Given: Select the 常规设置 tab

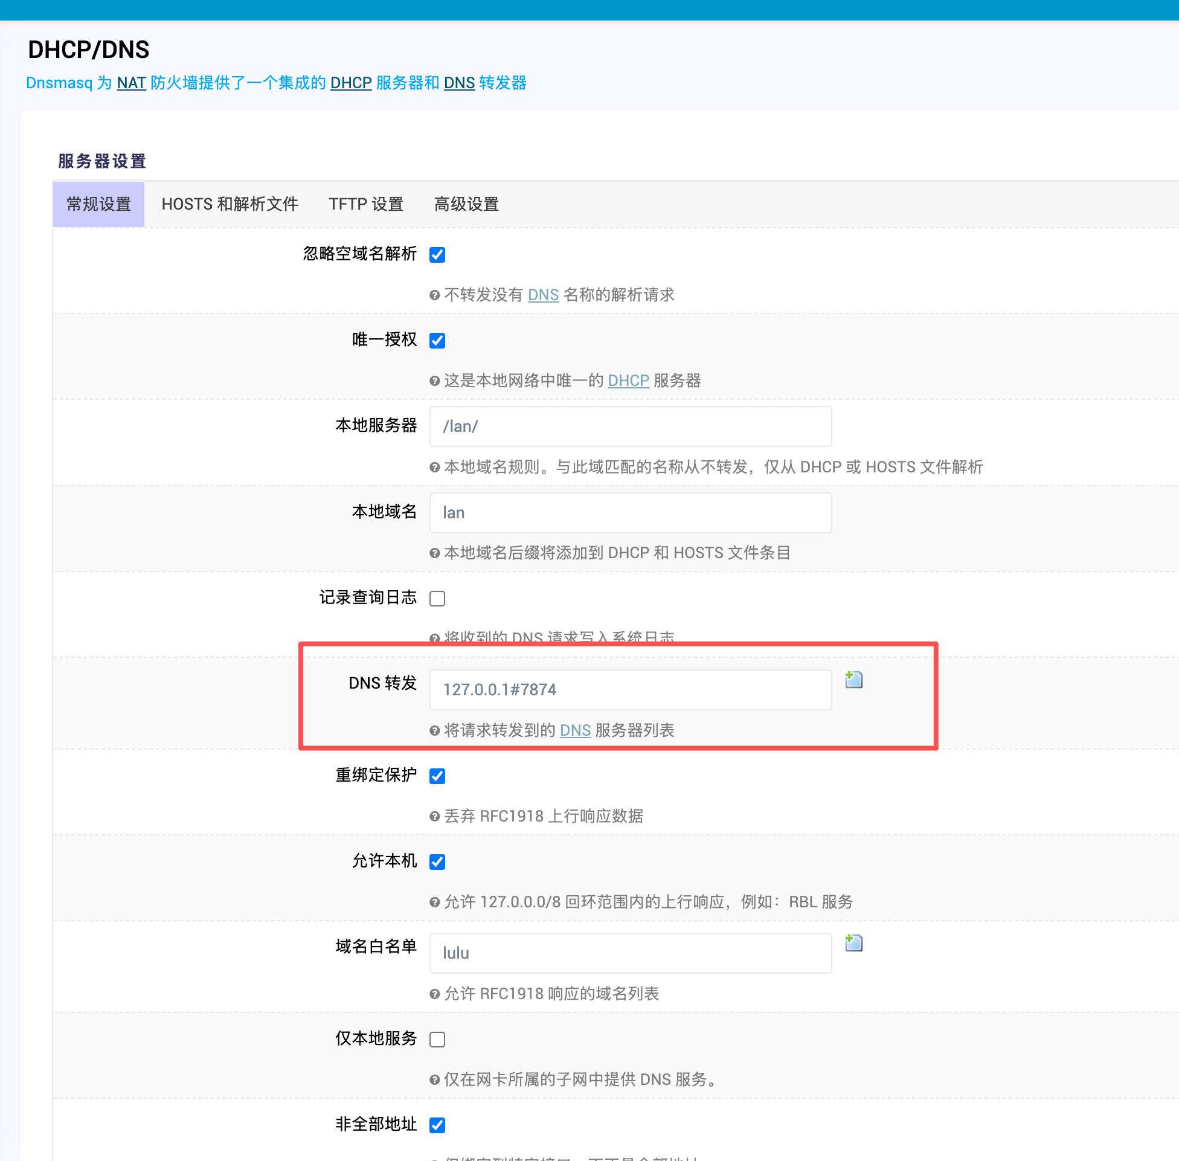Looking at the screenshot, I should tap(99, 204).
